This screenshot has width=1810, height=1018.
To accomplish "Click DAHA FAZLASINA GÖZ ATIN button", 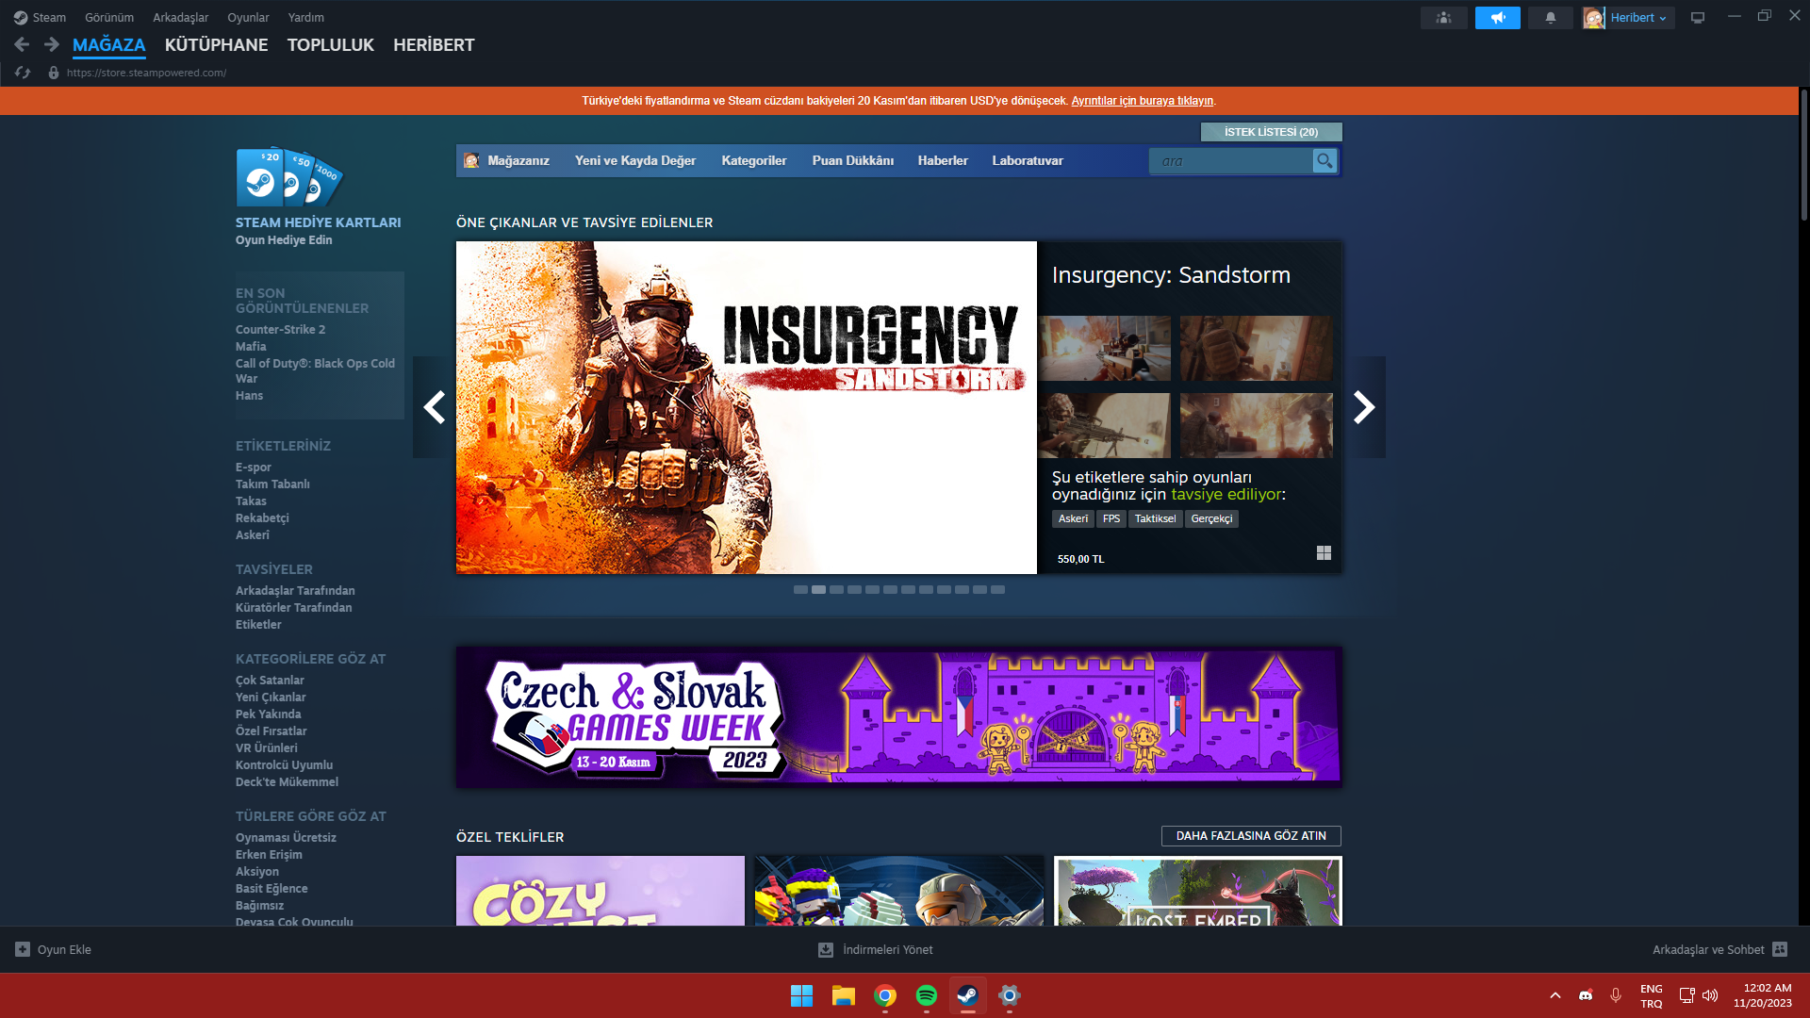I will pos(1250,836).
